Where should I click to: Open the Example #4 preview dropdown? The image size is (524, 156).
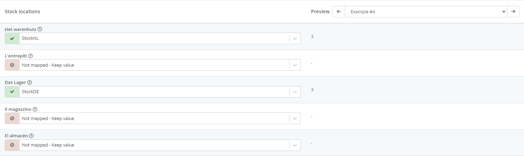point(425,12)
